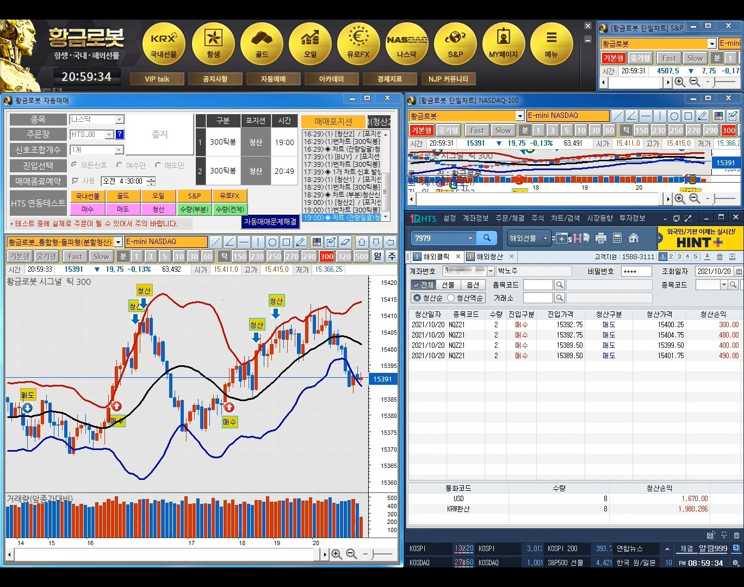Open 계좌정보 menu in 1QHTS
744x587 pixels.
point(476,218)
